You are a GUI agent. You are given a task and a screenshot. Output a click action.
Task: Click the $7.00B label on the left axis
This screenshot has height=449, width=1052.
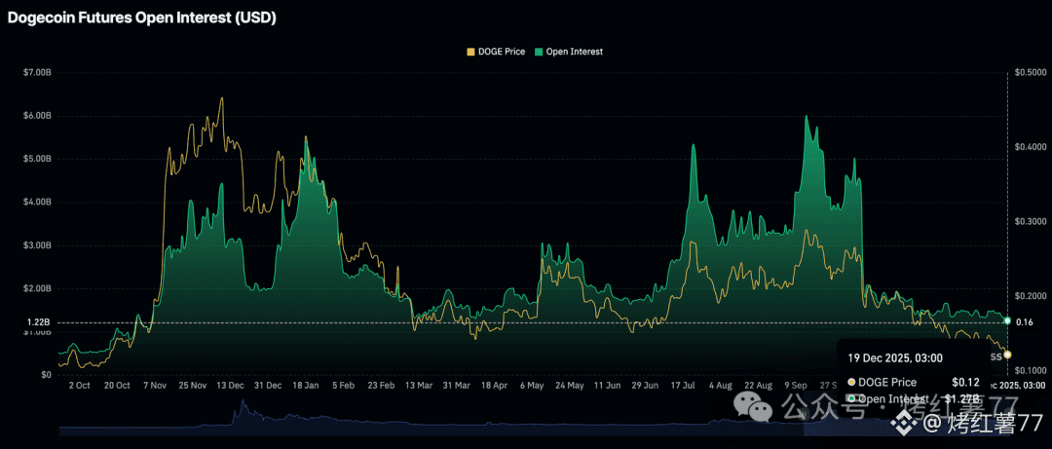pos(37,73)
